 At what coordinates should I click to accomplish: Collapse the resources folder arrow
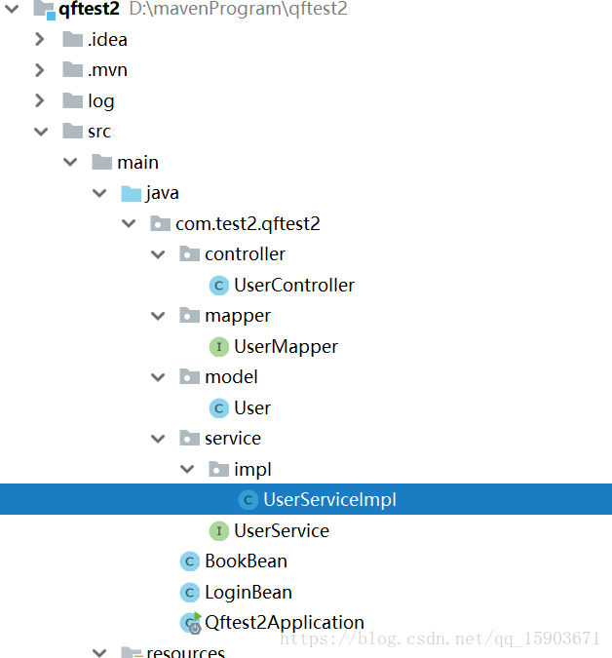99,652
